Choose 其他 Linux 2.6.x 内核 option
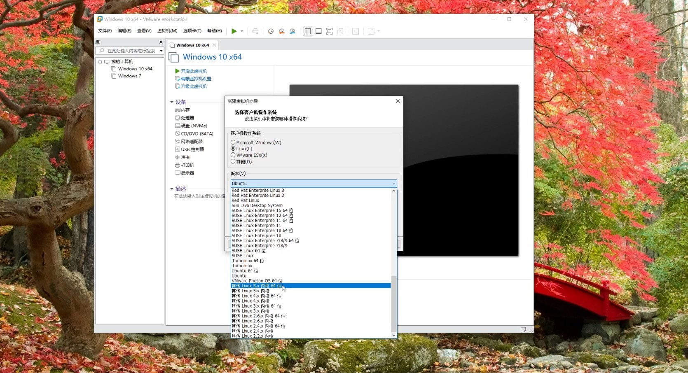Viewport: 688px width, 373px height. tap(311, 321)
